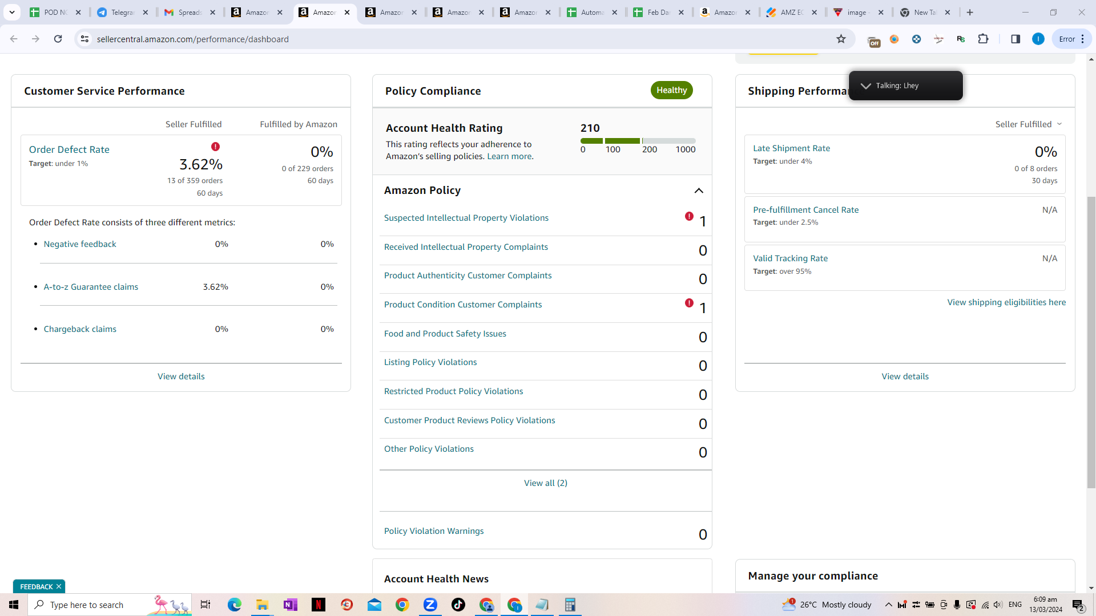Close the FEEDBACK widget
The image size is (1096, 616).
pos(59,586)
